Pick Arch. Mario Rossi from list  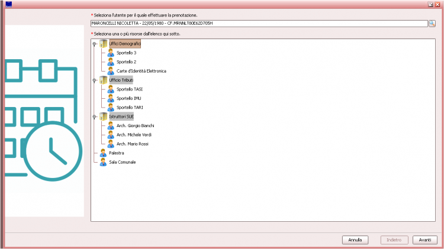133,144
